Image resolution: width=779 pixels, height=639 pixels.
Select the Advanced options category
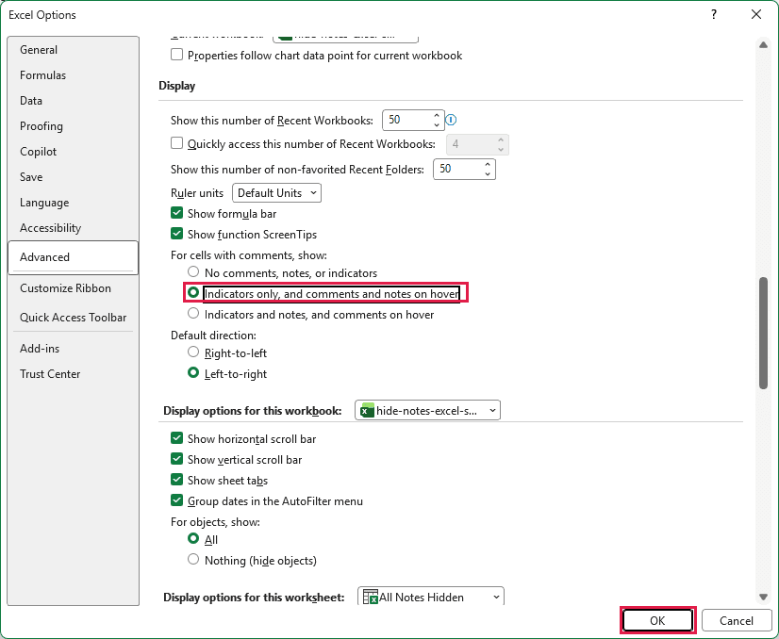coord(73,257)
